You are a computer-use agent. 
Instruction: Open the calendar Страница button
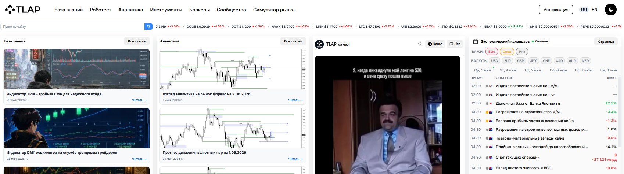(x=606, y=41)
